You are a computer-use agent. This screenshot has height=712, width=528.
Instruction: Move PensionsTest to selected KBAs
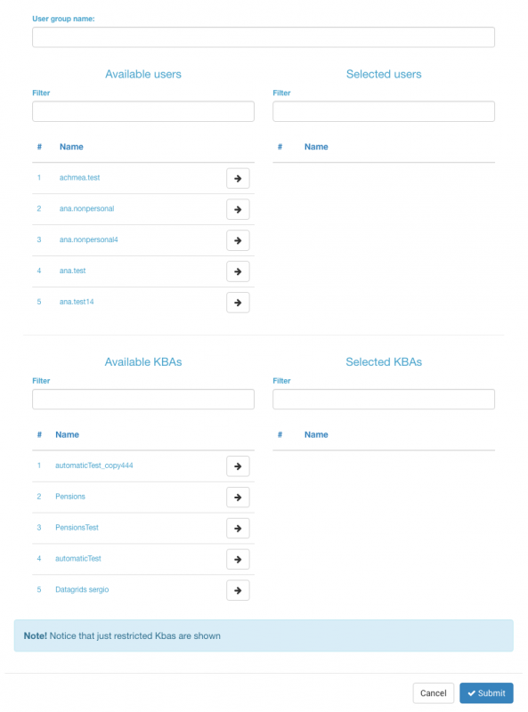point(238,528)
